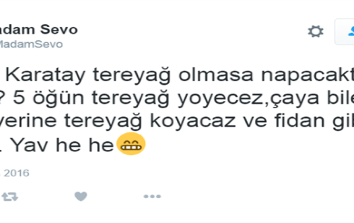
Task: Retweet this tweet using the arrows icon
Action: pyautogui.click(x=10, y=197)
